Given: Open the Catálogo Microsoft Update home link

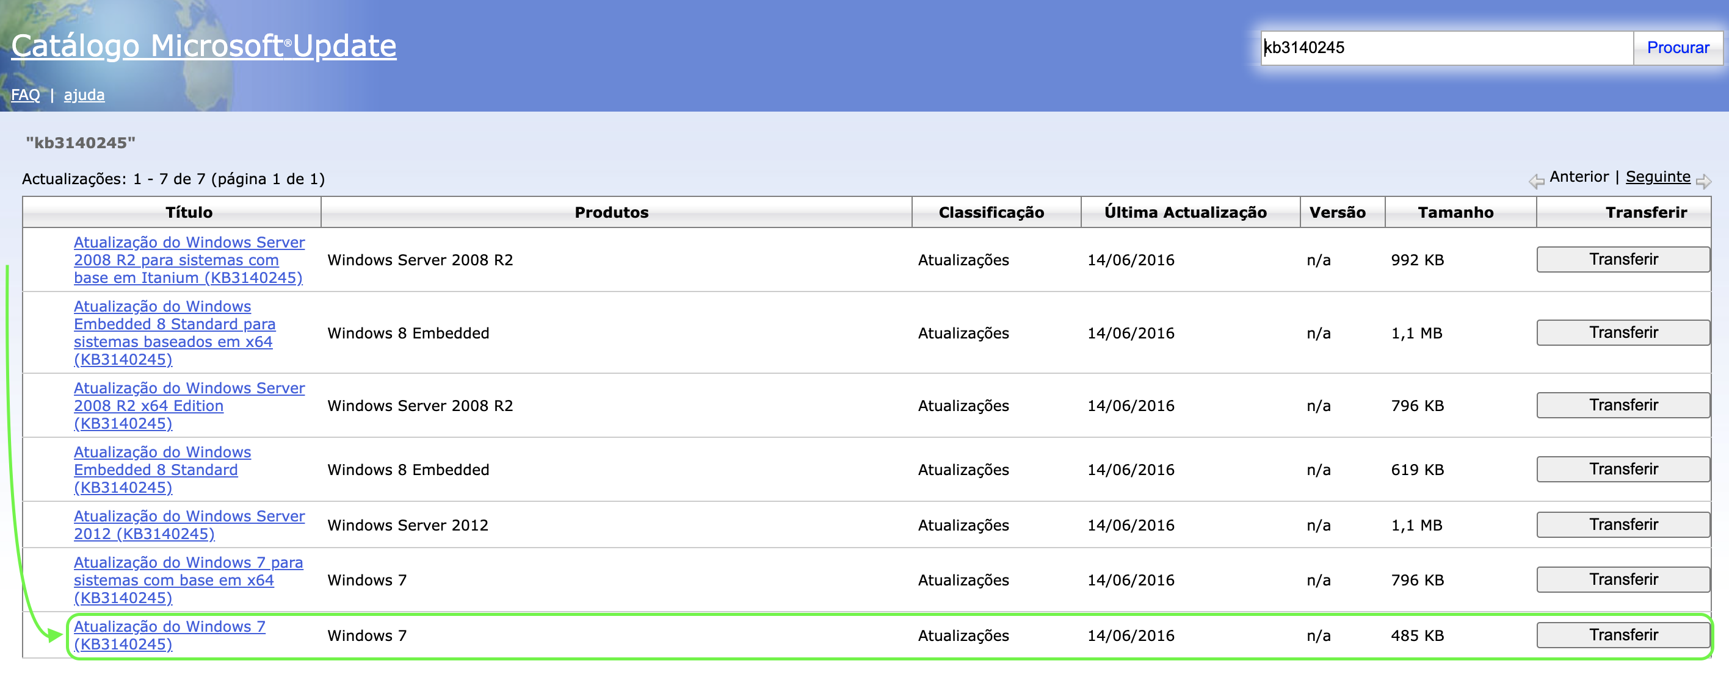Looking at the screenshot, I should pyautogui.click(x=203, y=46).
